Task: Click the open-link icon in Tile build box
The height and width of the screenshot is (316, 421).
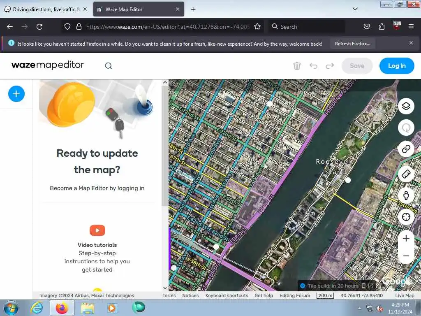Action: point(370,286)
